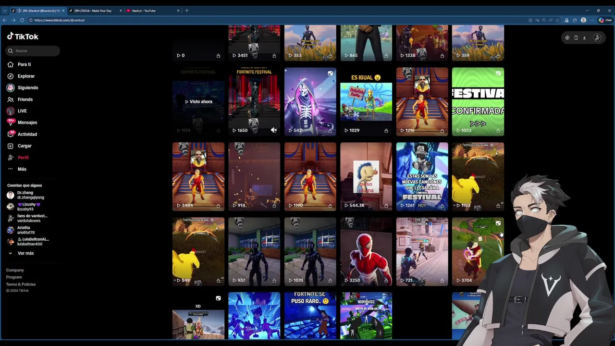Open the profile avatar menu at top right
615x346 pixels.
[597, 37]
